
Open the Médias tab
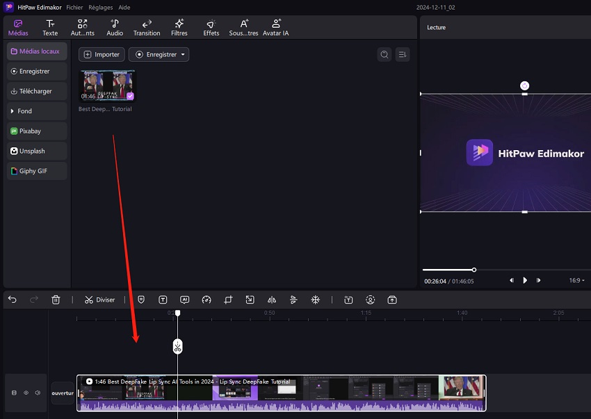click(18, 28)
